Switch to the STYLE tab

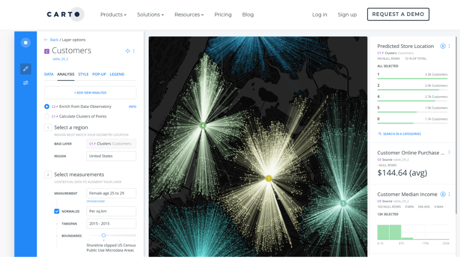point(83,74)
